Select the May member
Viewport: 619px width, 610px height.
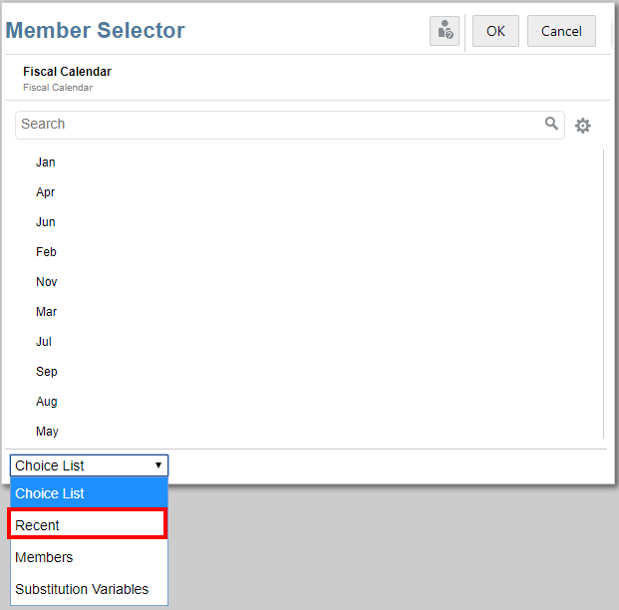(47, 432)
